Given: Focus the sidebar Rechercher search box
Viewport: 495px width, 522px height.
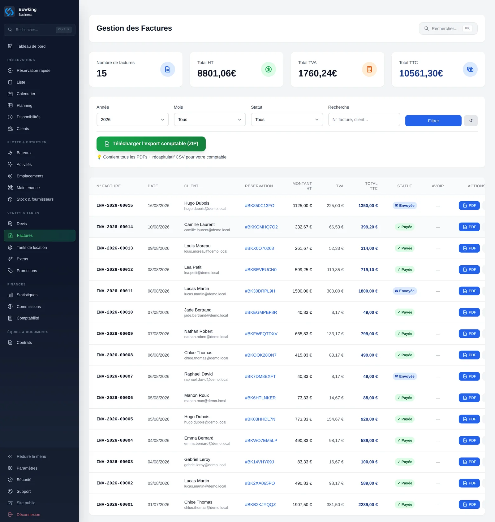Looking at the screenshot, I should tap(40, 30).
